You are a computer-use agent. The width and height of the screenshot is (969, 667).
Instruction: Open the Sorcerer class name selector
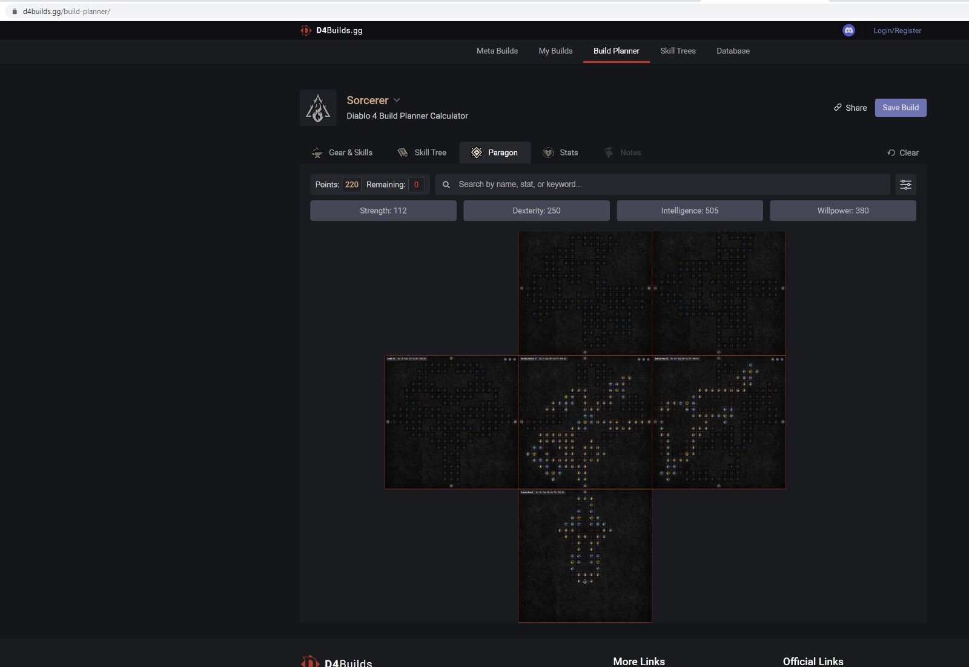[368, 100]
